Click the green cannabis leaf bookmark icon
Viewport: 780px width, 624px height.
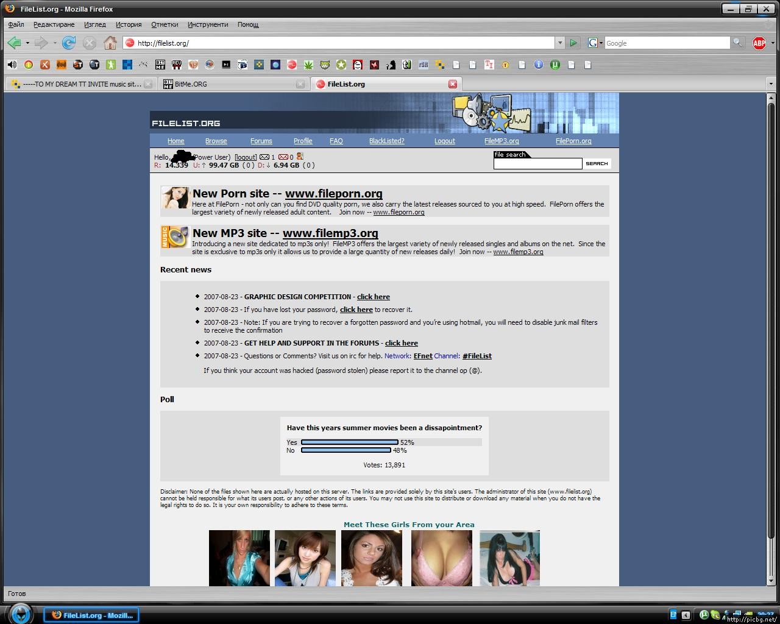pos(308,65)
